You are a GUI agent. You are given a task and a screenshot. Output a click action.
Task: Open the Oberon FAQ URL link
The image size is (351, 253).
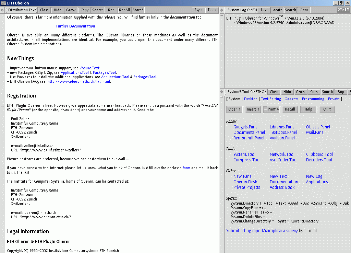(x=79, y=82)
